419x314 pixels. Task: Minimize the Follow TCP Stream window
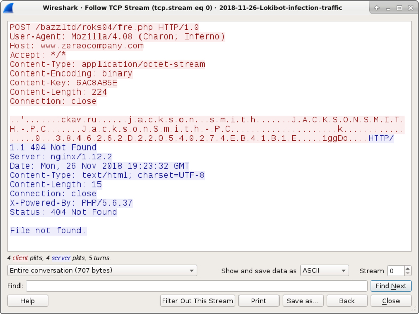tap(388, 8)
